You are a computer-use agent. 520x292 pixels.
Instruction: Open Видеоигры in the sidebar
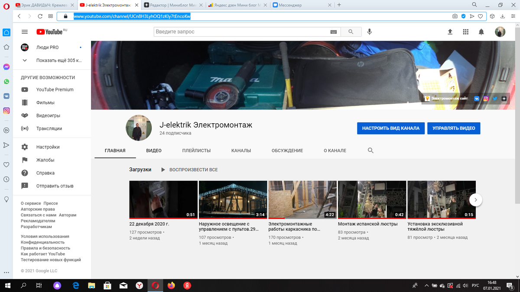point(52,116)
